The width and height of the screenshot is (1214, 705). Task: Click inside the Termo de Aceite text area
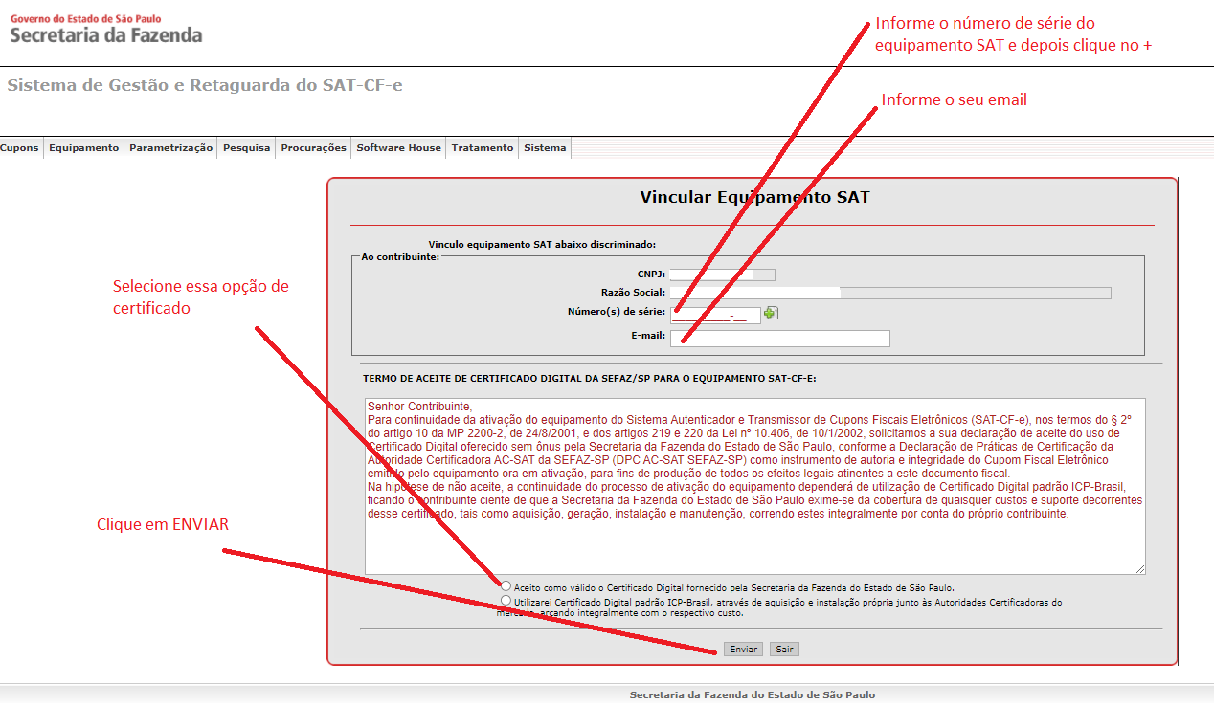(754, 545)
